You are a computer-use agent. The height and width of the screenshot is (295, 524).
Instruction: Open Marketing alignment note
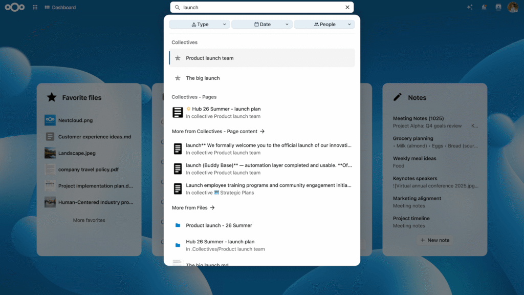coord(435,202)
